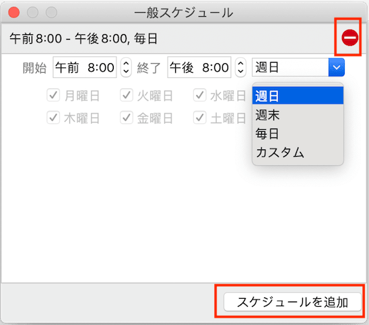Screen dimensions: 369x325
Task: Select 週日 in the dropdown list
Action: pos(298,96)
